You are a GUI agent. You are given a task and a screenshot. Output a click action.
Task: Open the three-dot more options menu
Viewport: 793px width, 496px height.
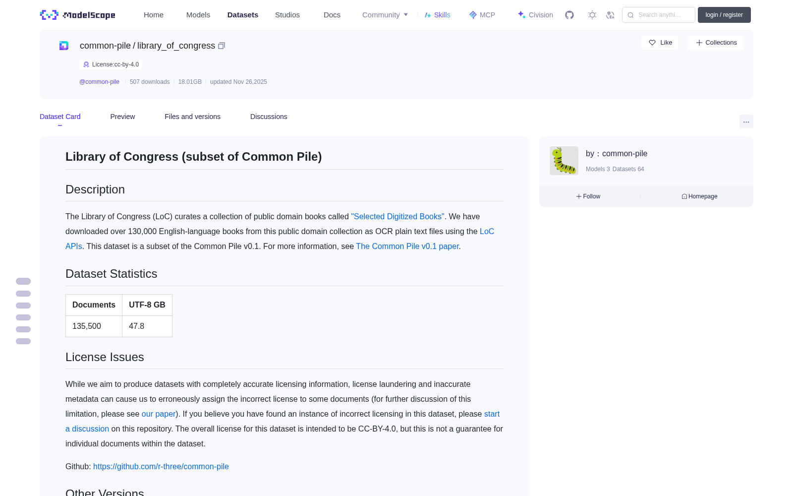(x=746, y=122)
